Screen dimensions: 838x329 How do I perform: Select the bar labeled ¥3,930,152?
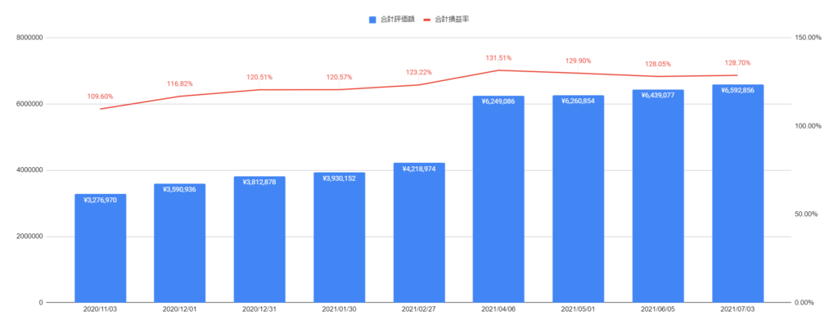(x=340, y=237)
